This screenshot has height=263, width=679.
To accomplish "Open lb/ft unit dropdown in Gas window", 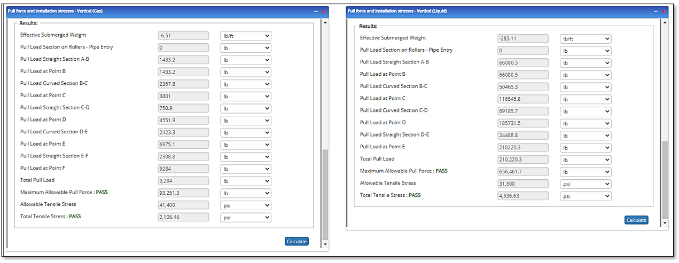I will [x=246, y=36].
